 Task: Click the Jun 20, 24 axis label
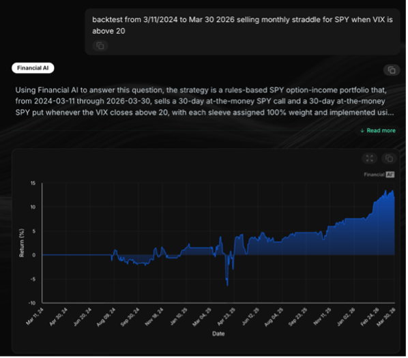(83, 316)
